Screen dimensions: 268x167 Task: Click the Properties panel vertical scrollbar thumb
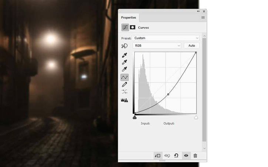point(204,90)
